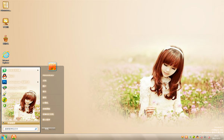Expand 所有程序 (All Programs)
224x140 pixels.
pyautogui.click(x=21, y=123)
